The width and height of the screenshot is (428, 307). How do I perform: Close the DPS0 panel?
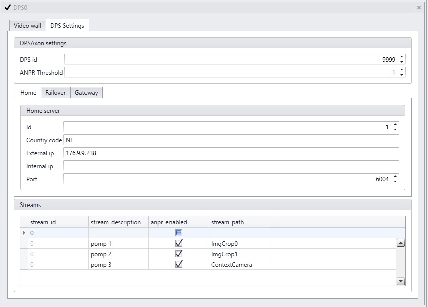pos(419,8)
